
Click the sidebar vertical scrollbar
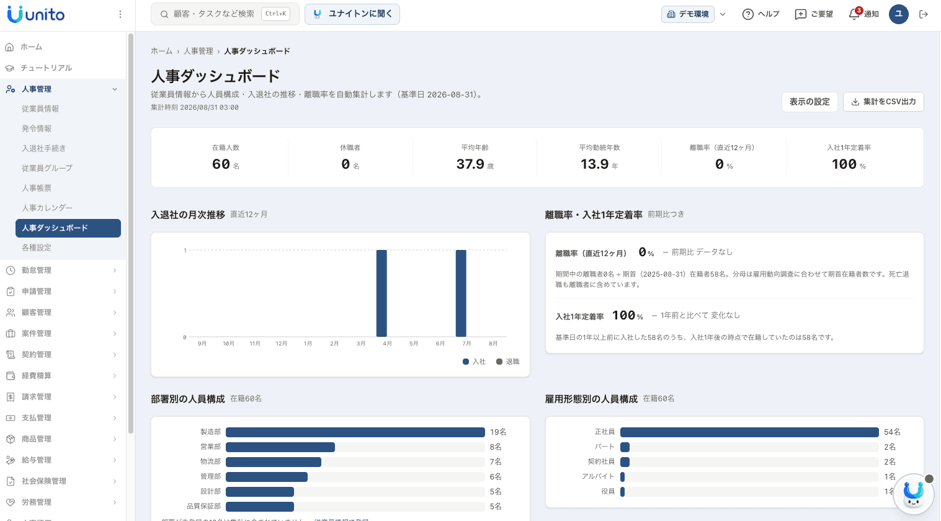[x=131, y=233]
